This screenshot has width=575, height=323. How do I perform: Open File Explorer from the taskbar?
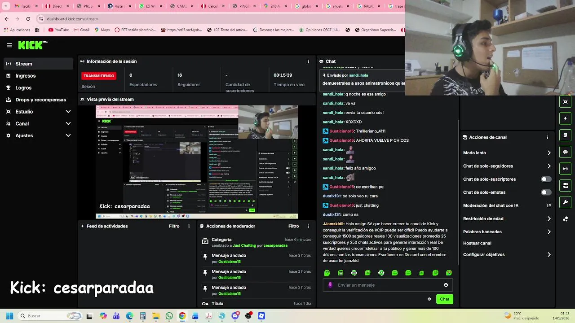coord(156,316)
